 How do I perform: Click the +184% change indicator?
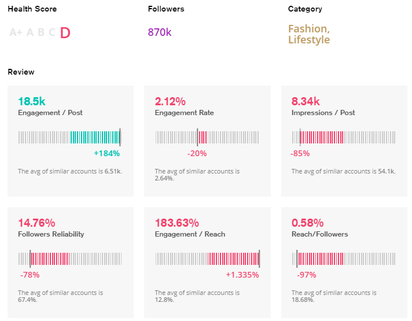(106, 153)
